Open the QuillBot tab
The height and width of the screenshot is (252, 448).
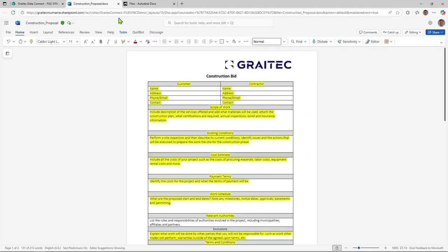(138, 32)
